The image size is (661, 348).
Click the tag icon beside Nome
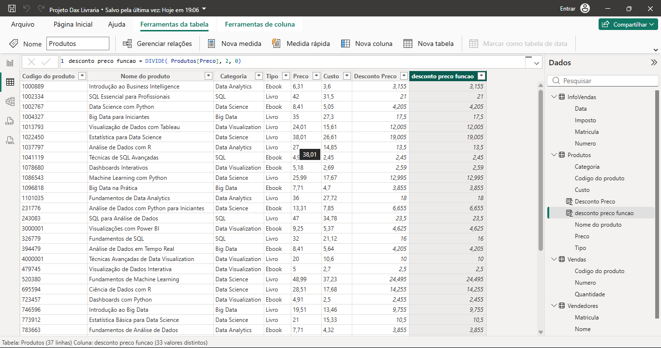point(14,43)
